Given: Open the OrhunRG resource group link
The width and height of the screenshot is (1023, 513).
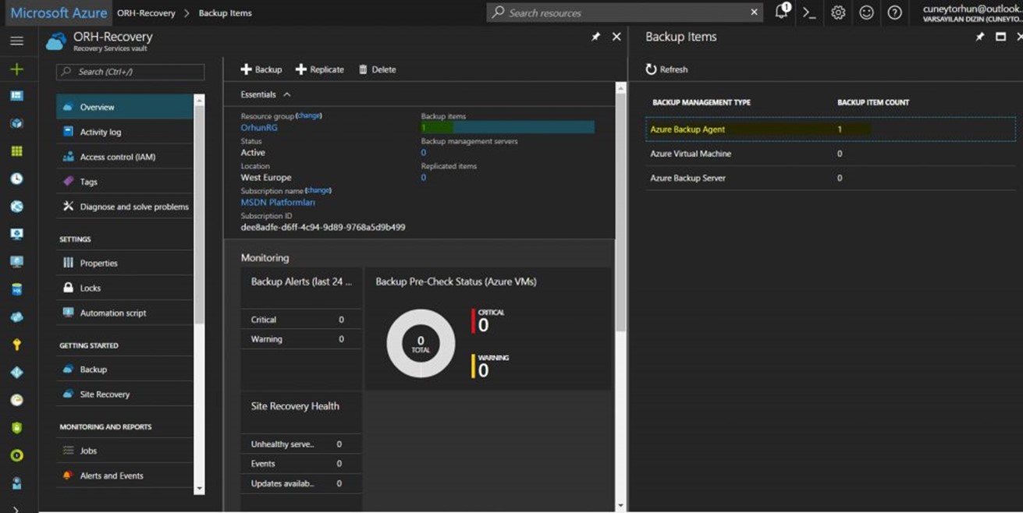Looking at the screenshot, I should [x=259, y=128].
